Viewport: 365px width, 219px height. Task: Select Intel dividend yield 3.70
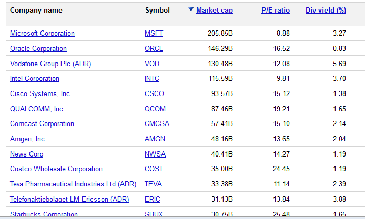coord(339,79)
